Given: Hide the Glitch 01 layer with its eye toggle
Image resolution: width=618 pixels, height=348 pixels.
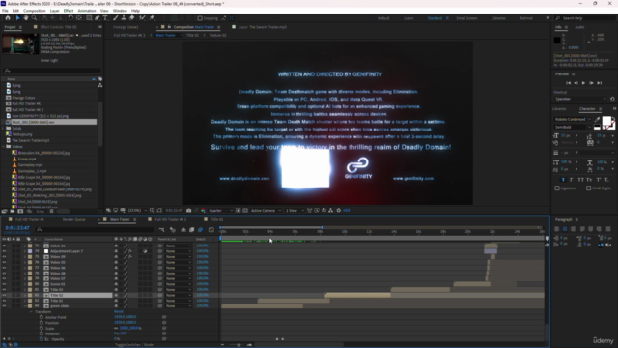Looking at the screenshot, I should click(4, 246).
